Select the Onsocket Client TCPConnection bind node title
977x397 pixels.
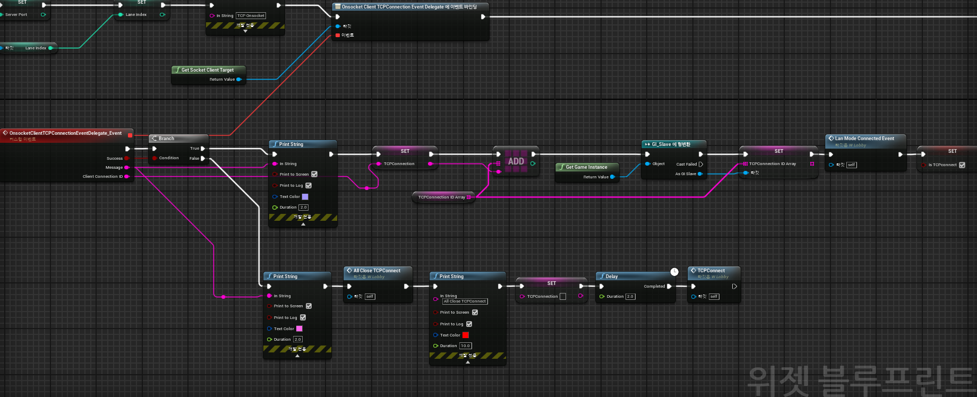point(409,7)
